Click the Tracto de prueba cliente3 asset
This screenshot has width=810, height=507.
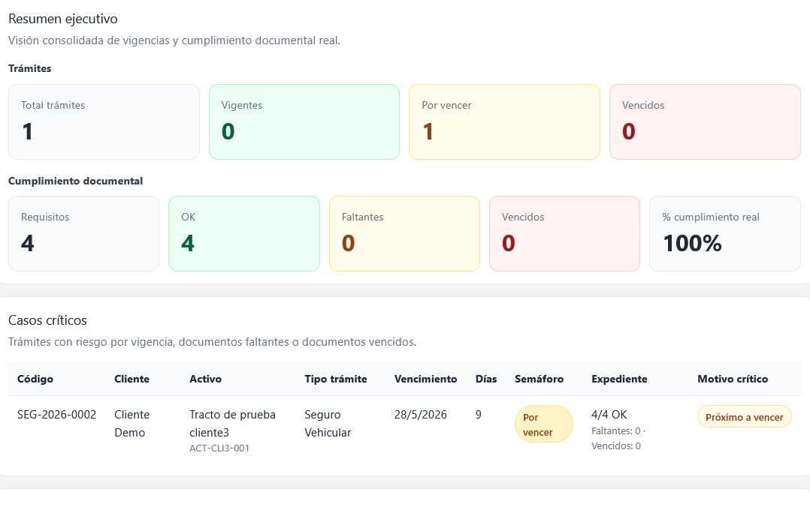click(x=232, y=424)
